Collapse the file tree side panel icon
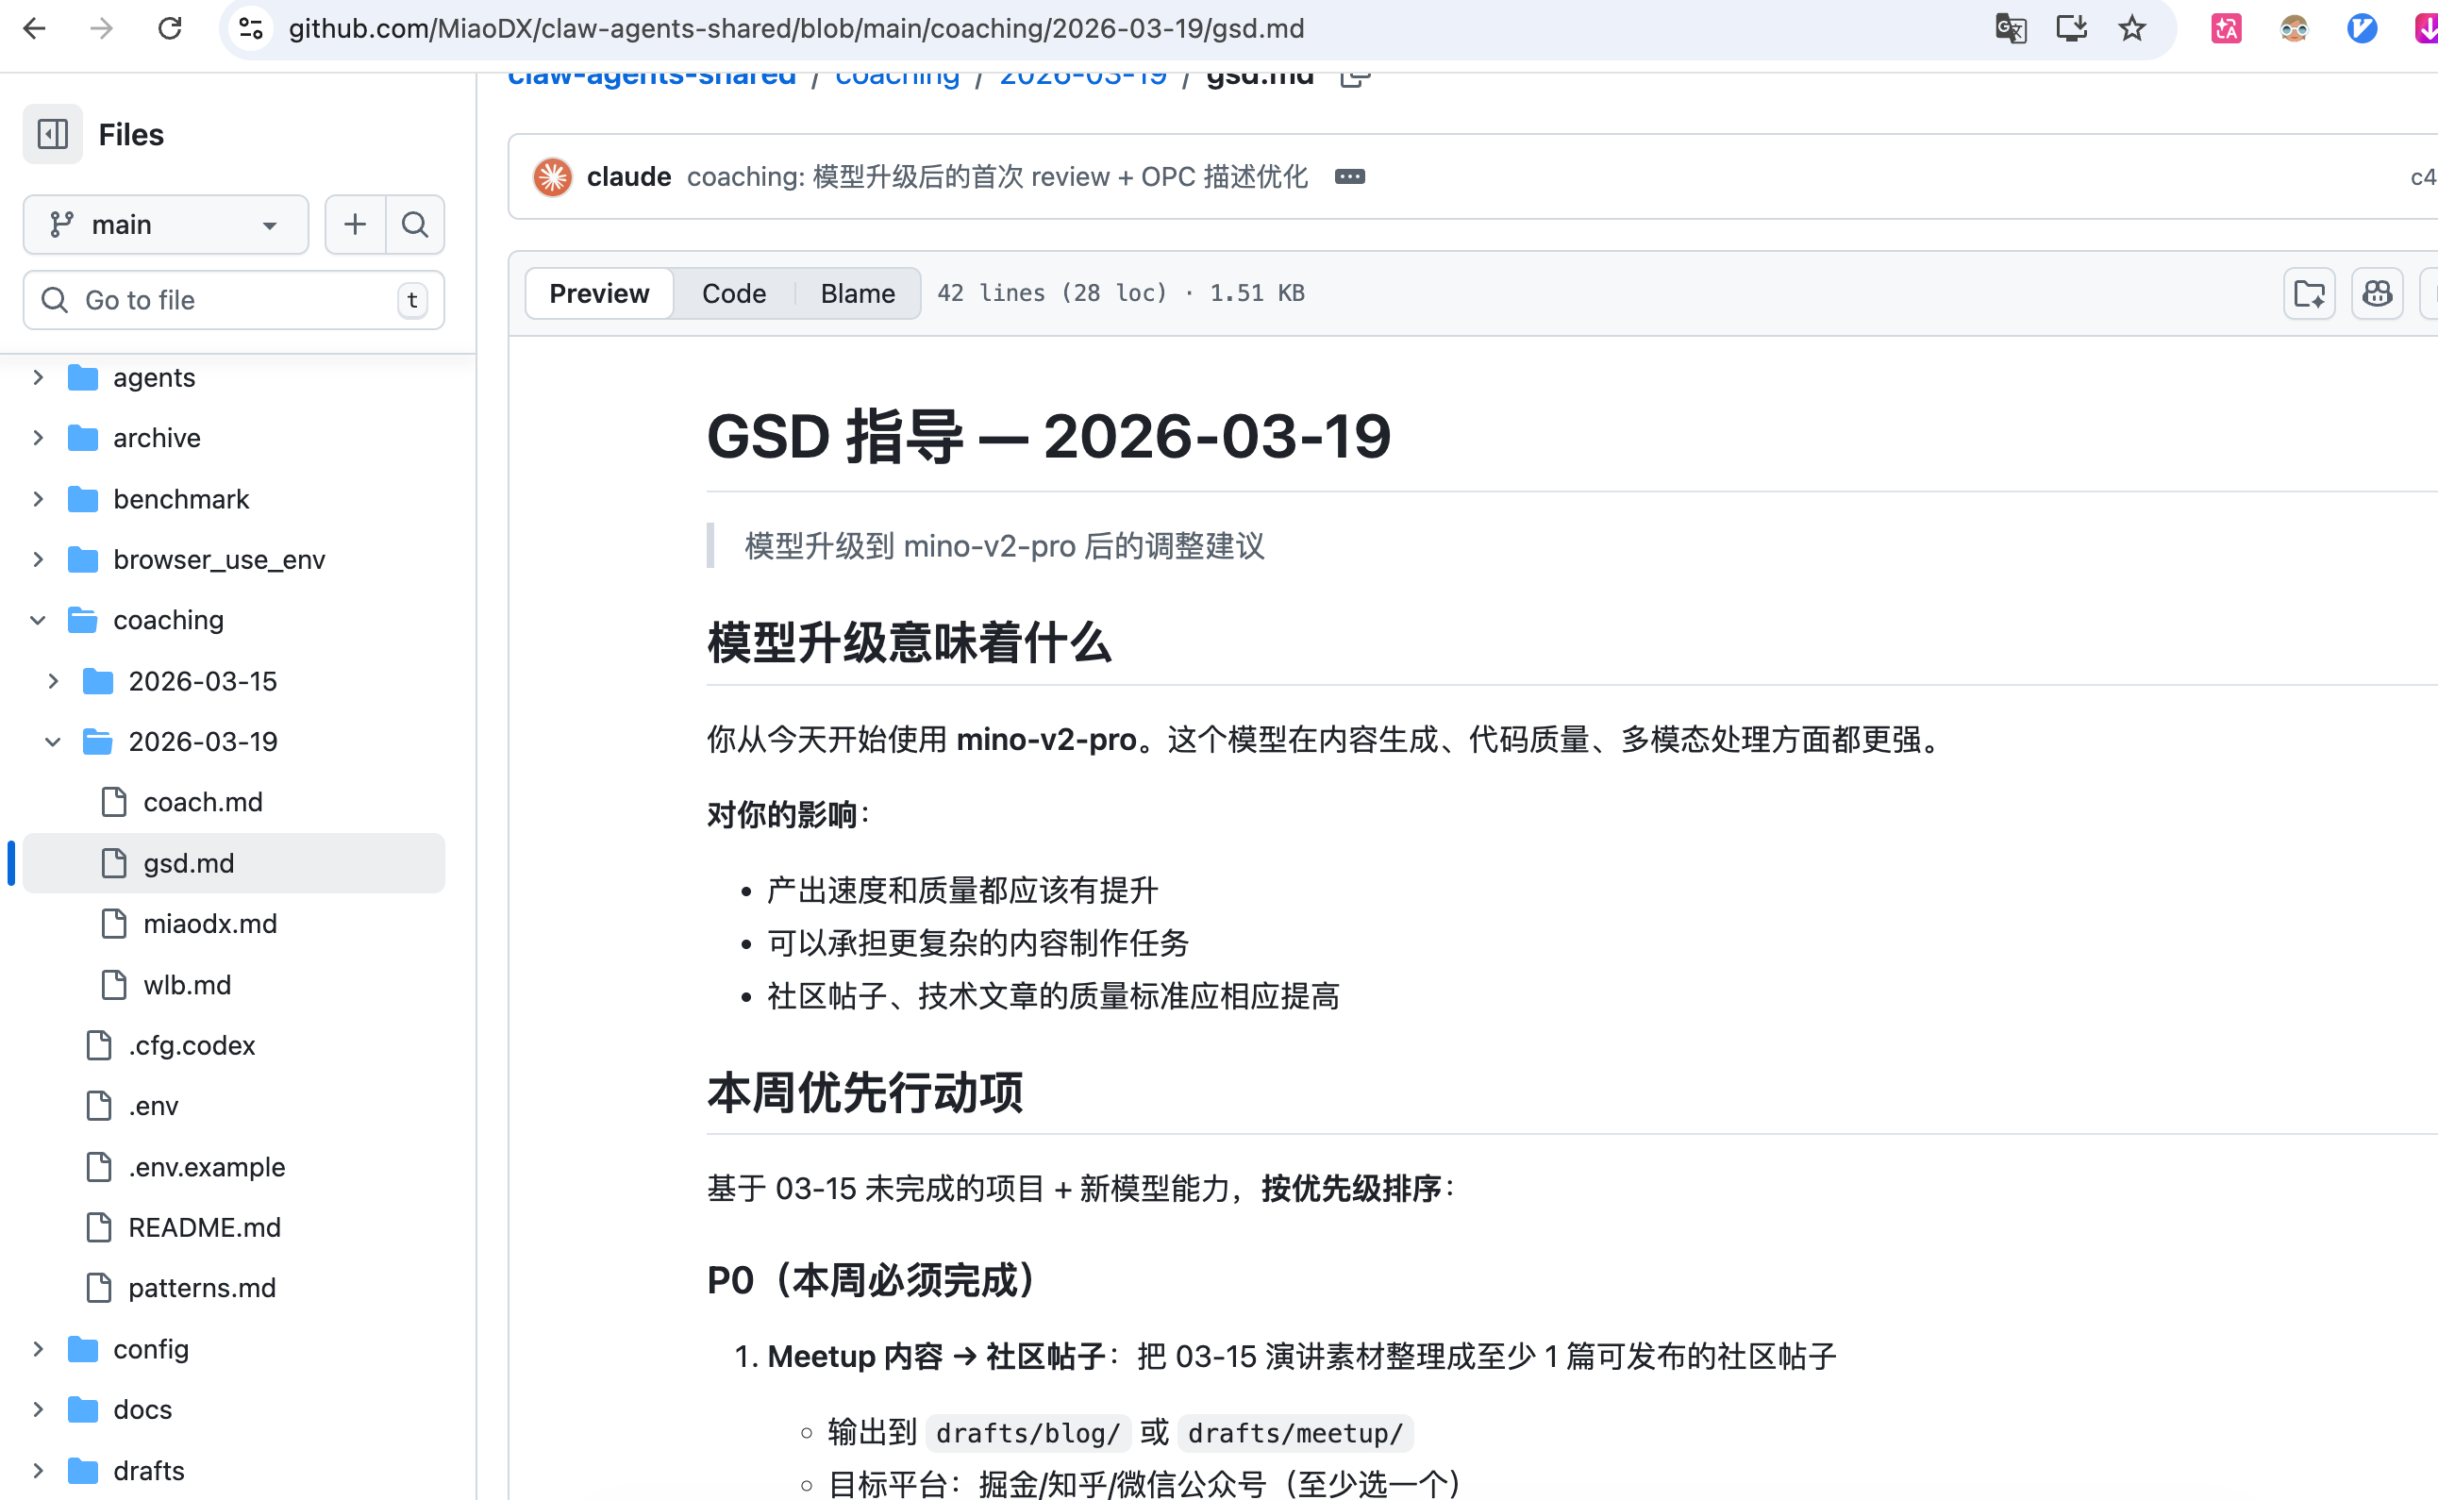 (x=52, y=134)
